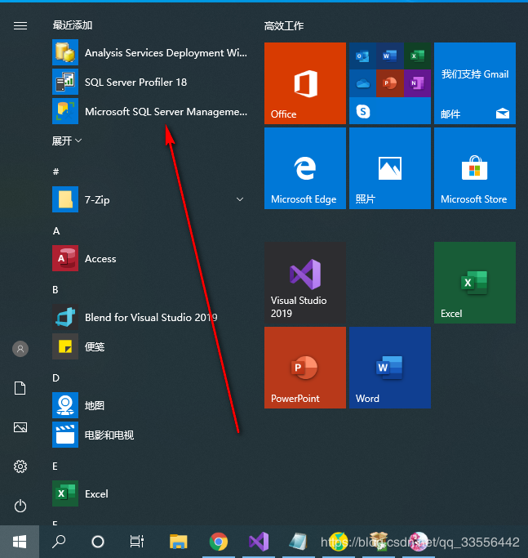The image size is (528, 558).
Task: Open Word icon in the small Office apps tile
Action: (x=390, y=56)
